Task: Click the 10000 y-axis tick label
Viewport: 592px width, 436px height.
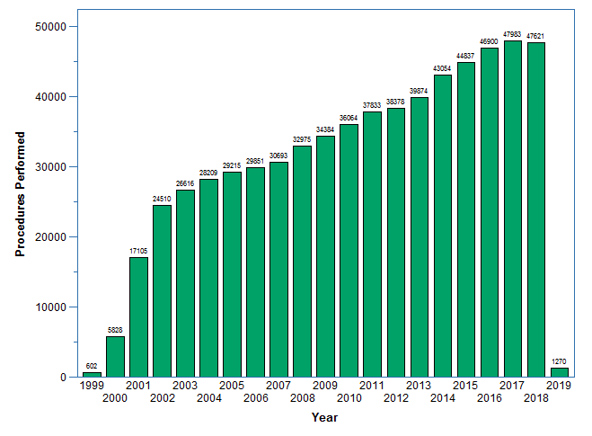Action: 49,307
